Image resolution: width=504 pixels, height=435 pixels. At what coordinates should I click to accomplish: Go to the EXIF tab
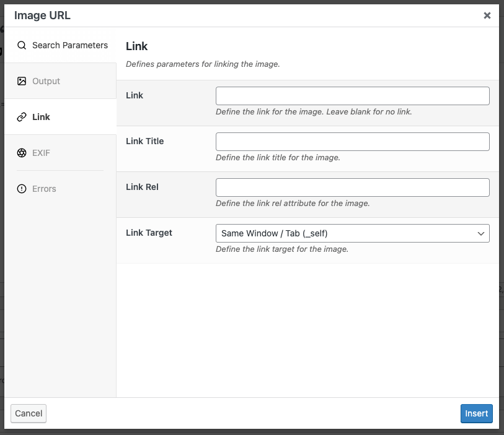(60, 153)
